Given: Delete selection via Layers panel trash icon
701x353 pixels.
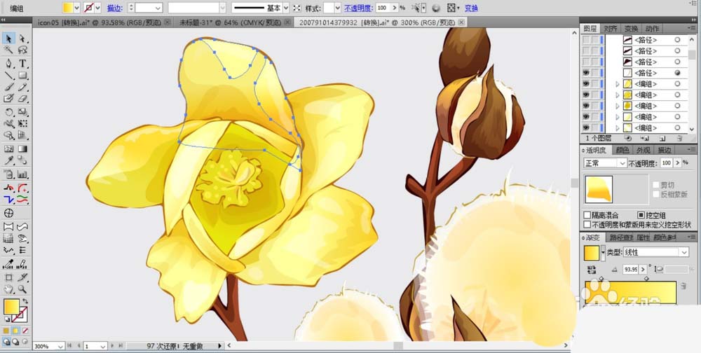Looking at the screenshot, I should (679, 139).
